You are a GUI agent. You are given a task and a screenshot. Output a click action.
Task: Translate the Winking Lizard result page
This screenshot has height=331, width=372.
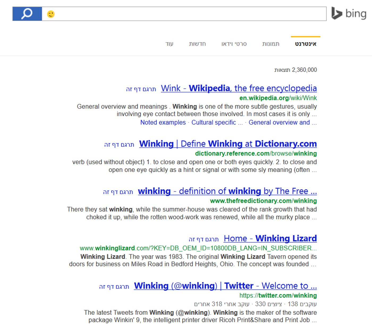click(204, 239)
